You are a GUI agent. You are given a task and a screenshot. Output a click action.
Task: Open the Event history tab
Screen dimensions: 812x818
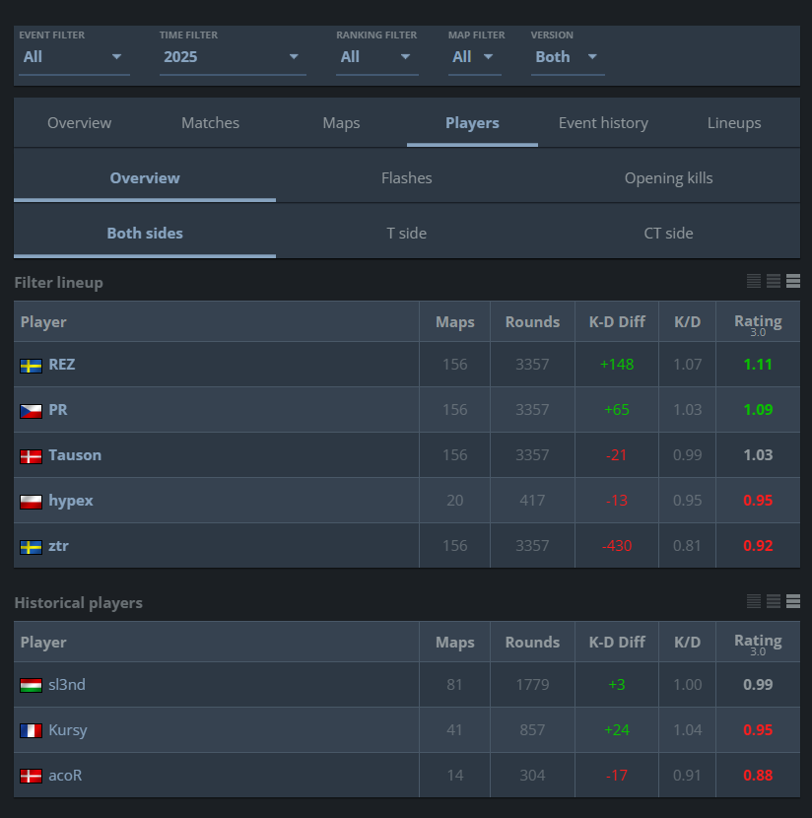click(x=603, y=122)
